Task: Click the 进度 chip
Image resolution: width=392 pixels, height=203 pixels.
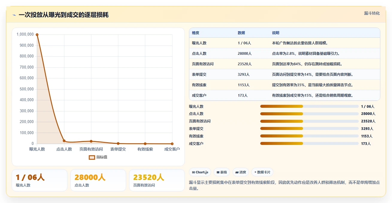Action: 241,172
